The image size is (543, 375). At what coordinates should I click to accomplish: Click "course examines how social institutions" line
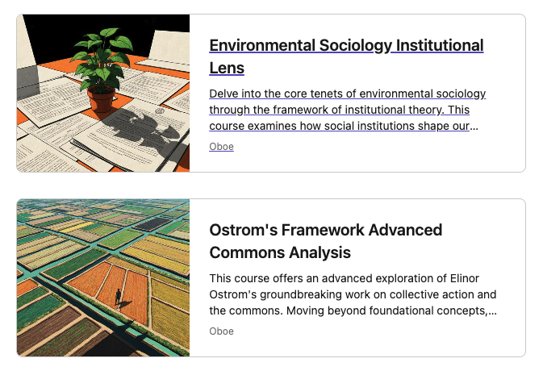click(343, 126)
